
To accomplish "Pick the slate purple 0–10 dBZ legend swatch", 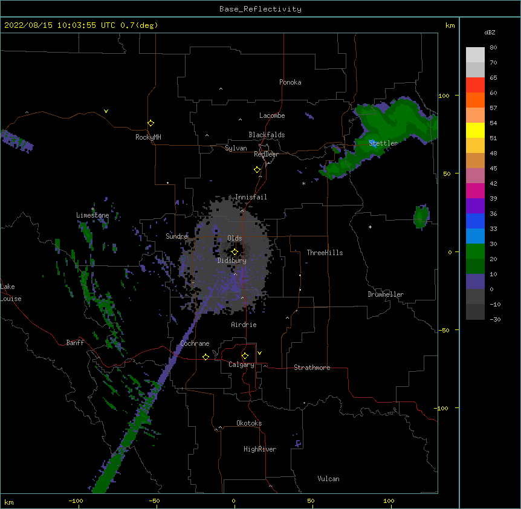I will [x=475, y=282].
